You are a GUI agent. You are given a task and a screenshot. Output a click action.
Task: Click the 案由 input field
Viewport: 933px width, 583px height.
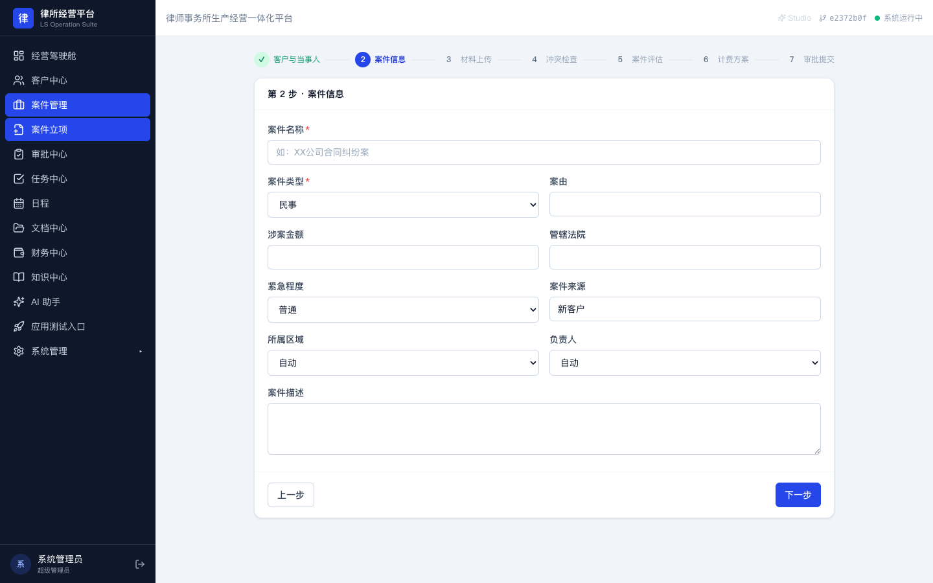(x=685, y=204)
